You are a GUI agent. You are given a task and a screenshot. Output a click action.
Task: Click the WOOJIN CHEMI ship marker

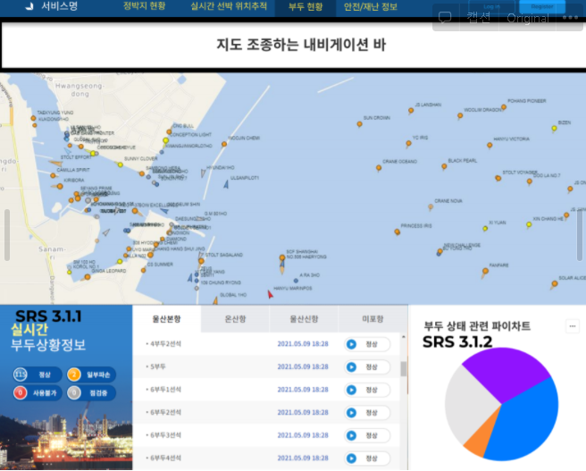click(224, 144)
